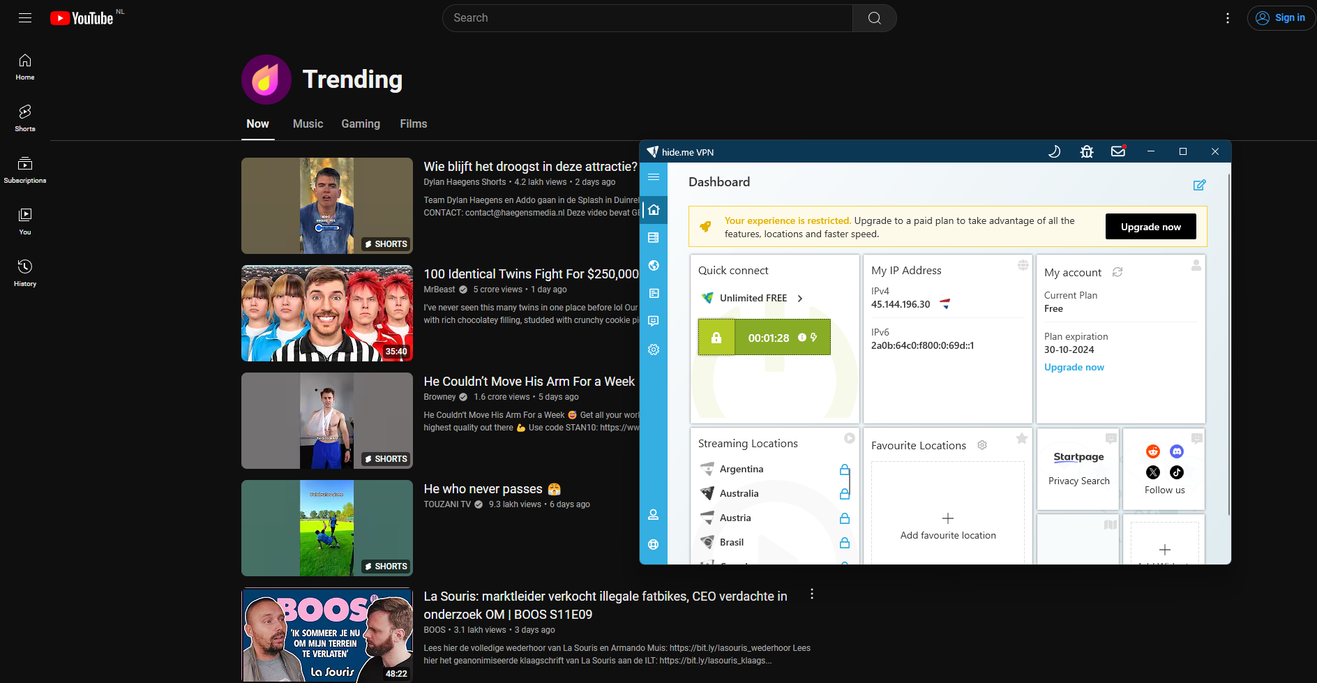Open Browney channel name link
The height and width of the screenshot is (683, 1317).
(x=439, y=397)
